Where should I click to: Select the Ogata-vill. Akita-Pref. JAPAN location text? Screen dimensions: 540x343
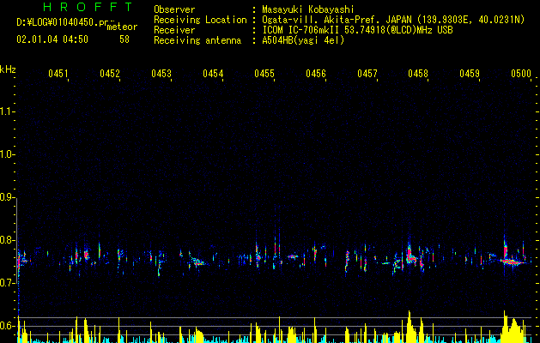393,20
